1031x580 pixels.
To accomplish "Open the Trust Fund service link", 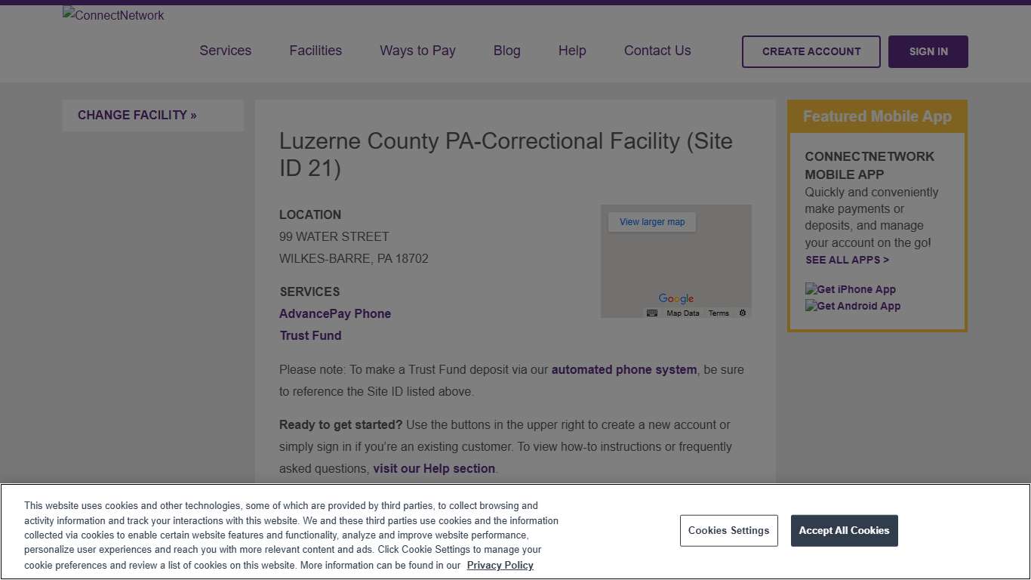I will (x=310, y=335).
